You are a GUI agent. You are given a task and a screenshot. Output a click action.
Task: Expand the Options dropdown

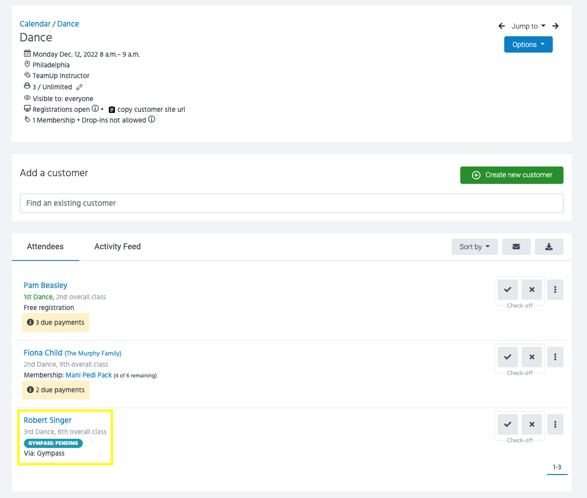tap(528, 44)
